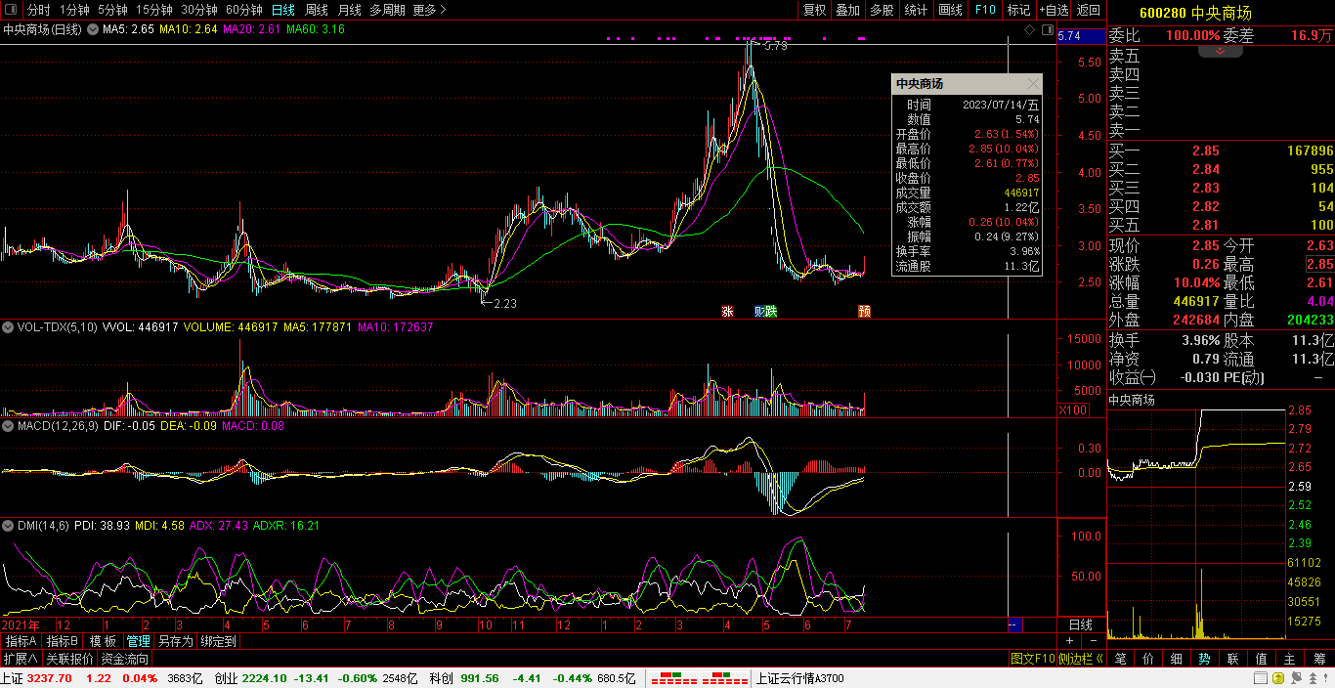This screenshot has width=1335, height=688.
Task: Switch to the 周线 weekly chart period
Action: [x=316, y=10]
